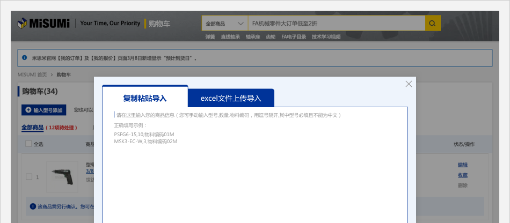Click the info icon beside 该商品需另行确认
This screenshot has width=510, height=223.
(33, 206)
